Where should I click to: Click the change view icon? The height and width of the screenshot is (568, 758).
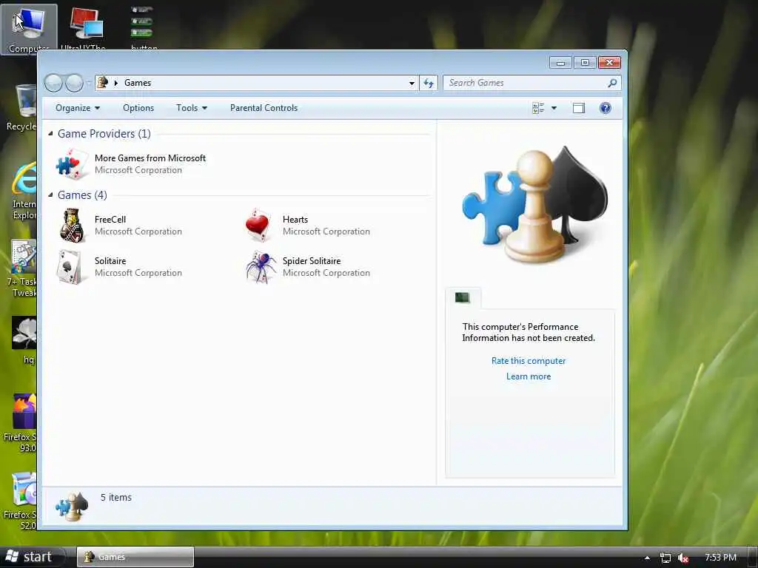(x=538, y=108)
